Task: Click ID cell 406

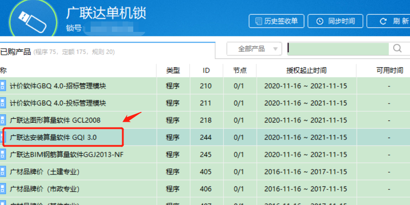Action: click(206, 189)
